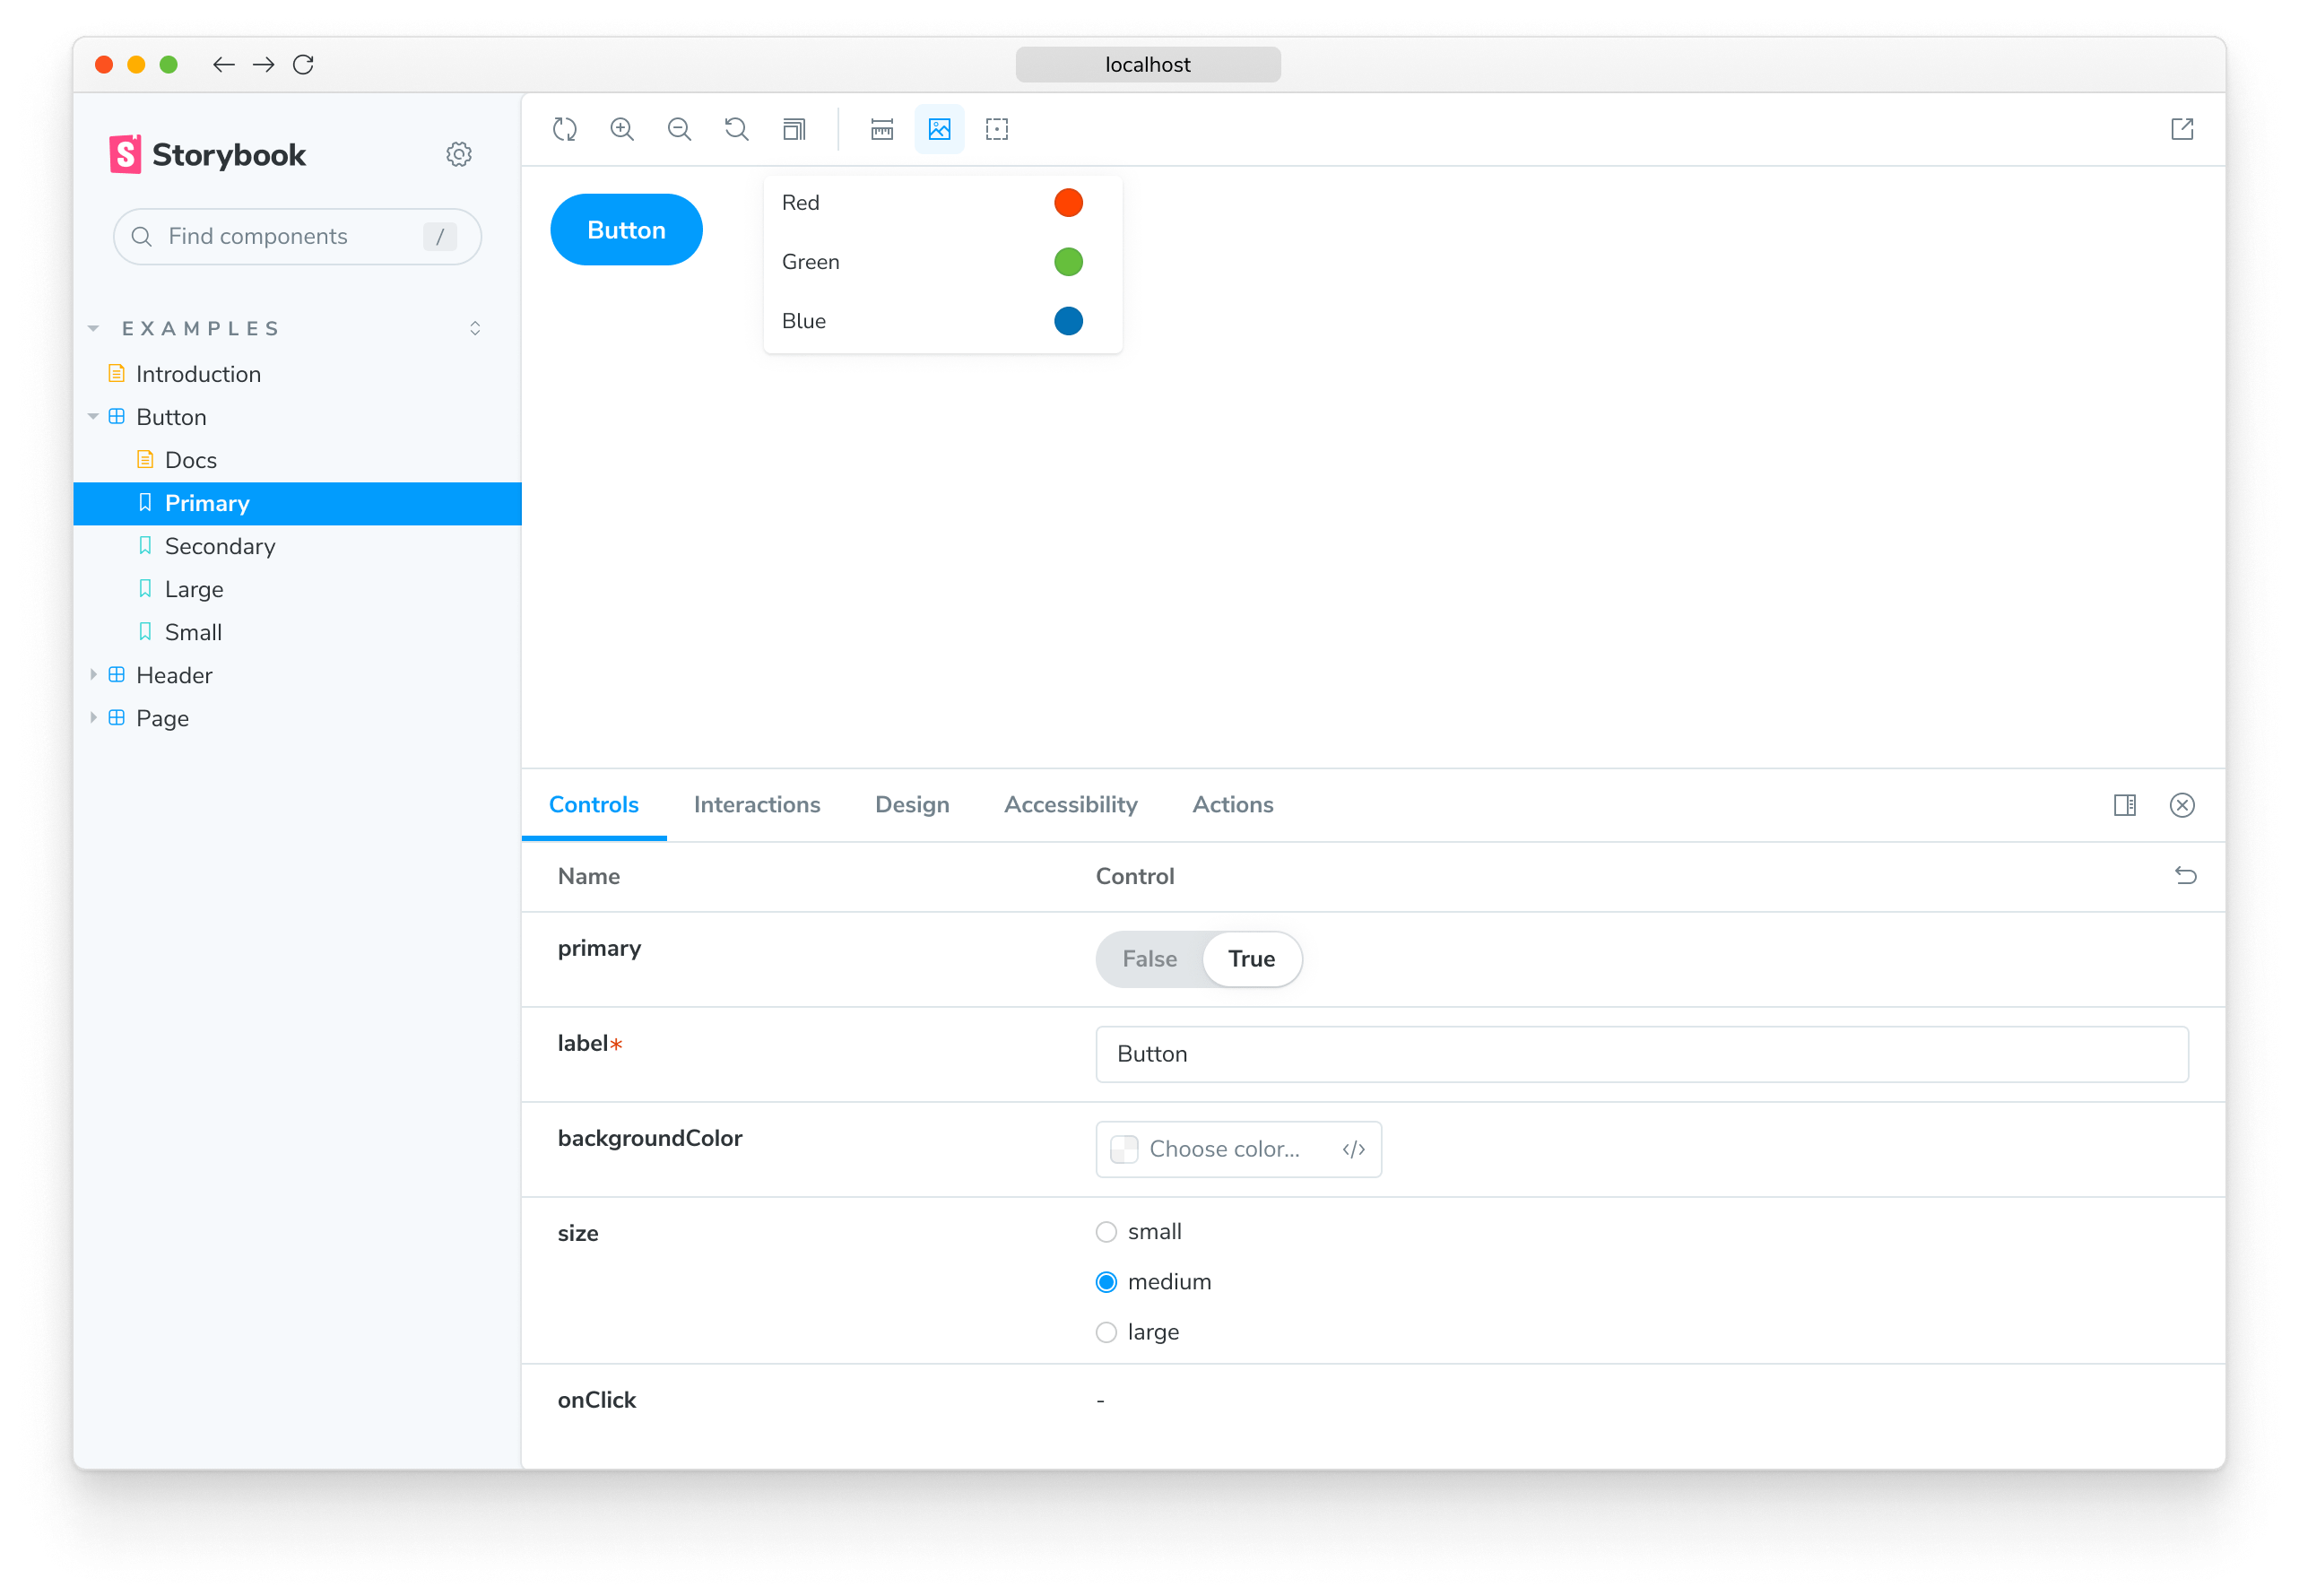The image size is (2299, 1596).
Task: Switch to the Interactions tab
Action: [x=755, y=805]
